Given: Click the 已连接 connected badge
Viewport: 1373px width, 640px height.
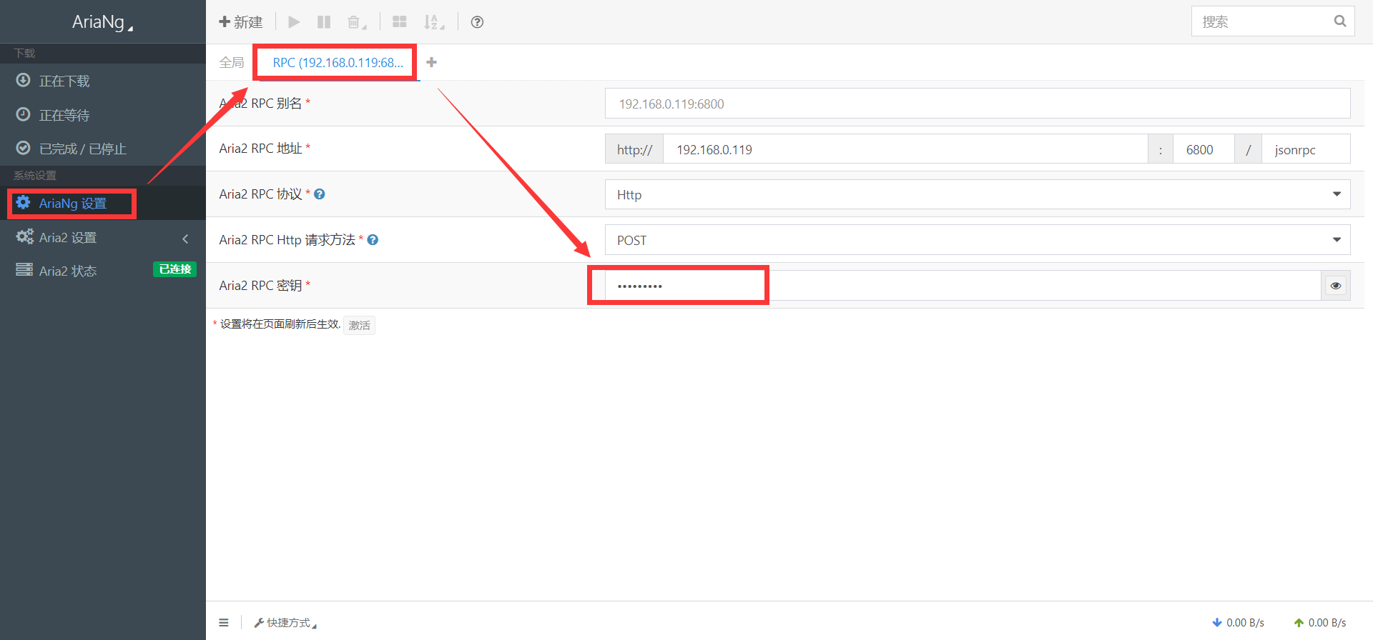Looking at the screenshot, I should pyautogui.click(x=174, y=269).
